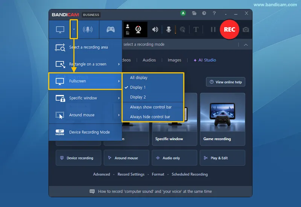Viewport: 301px width, 207px height.
Task: Open the Scheduled Recording link
Action: [190, 174]
